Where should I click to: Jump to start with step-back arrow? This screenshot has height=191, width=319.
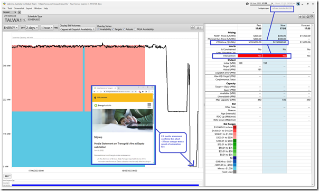coord(23,27)
